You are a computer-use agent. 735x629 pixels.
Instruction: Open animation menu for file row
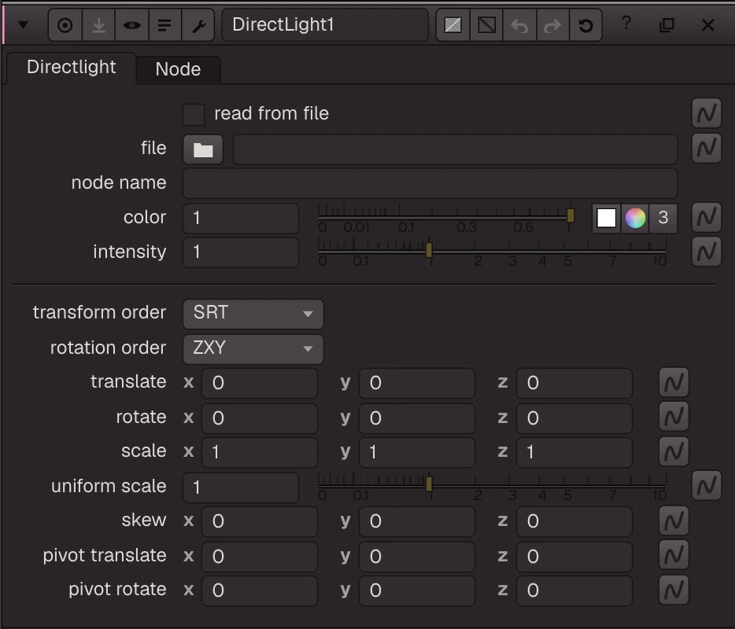(x=707, y=148)
